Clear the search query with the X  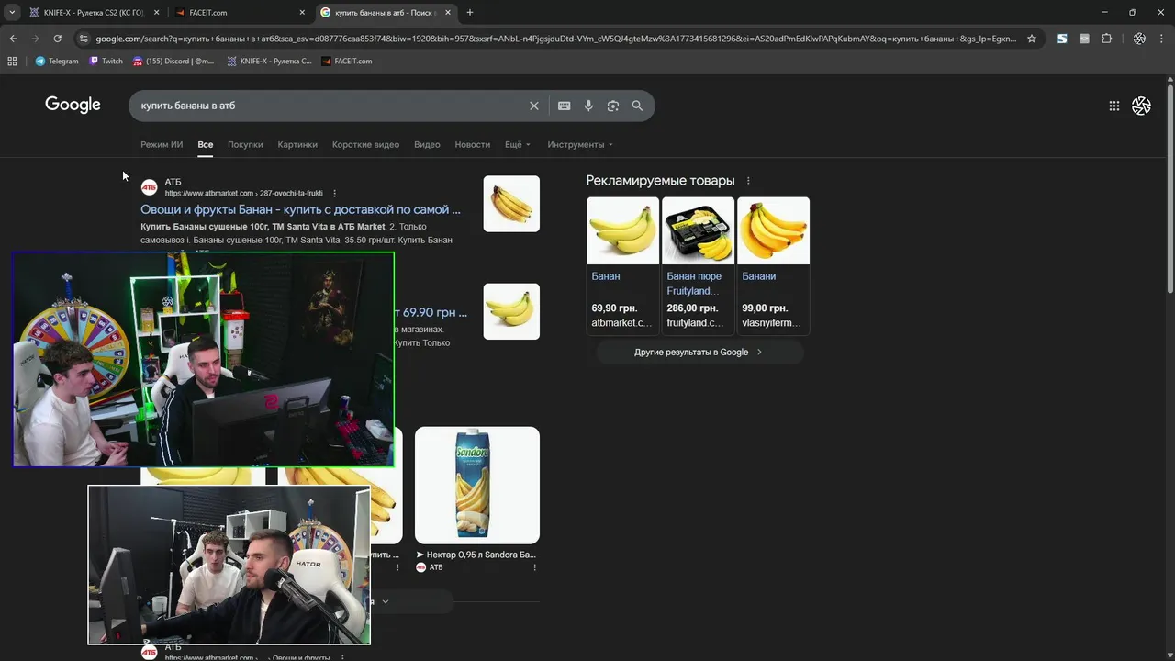coord(534,106)
